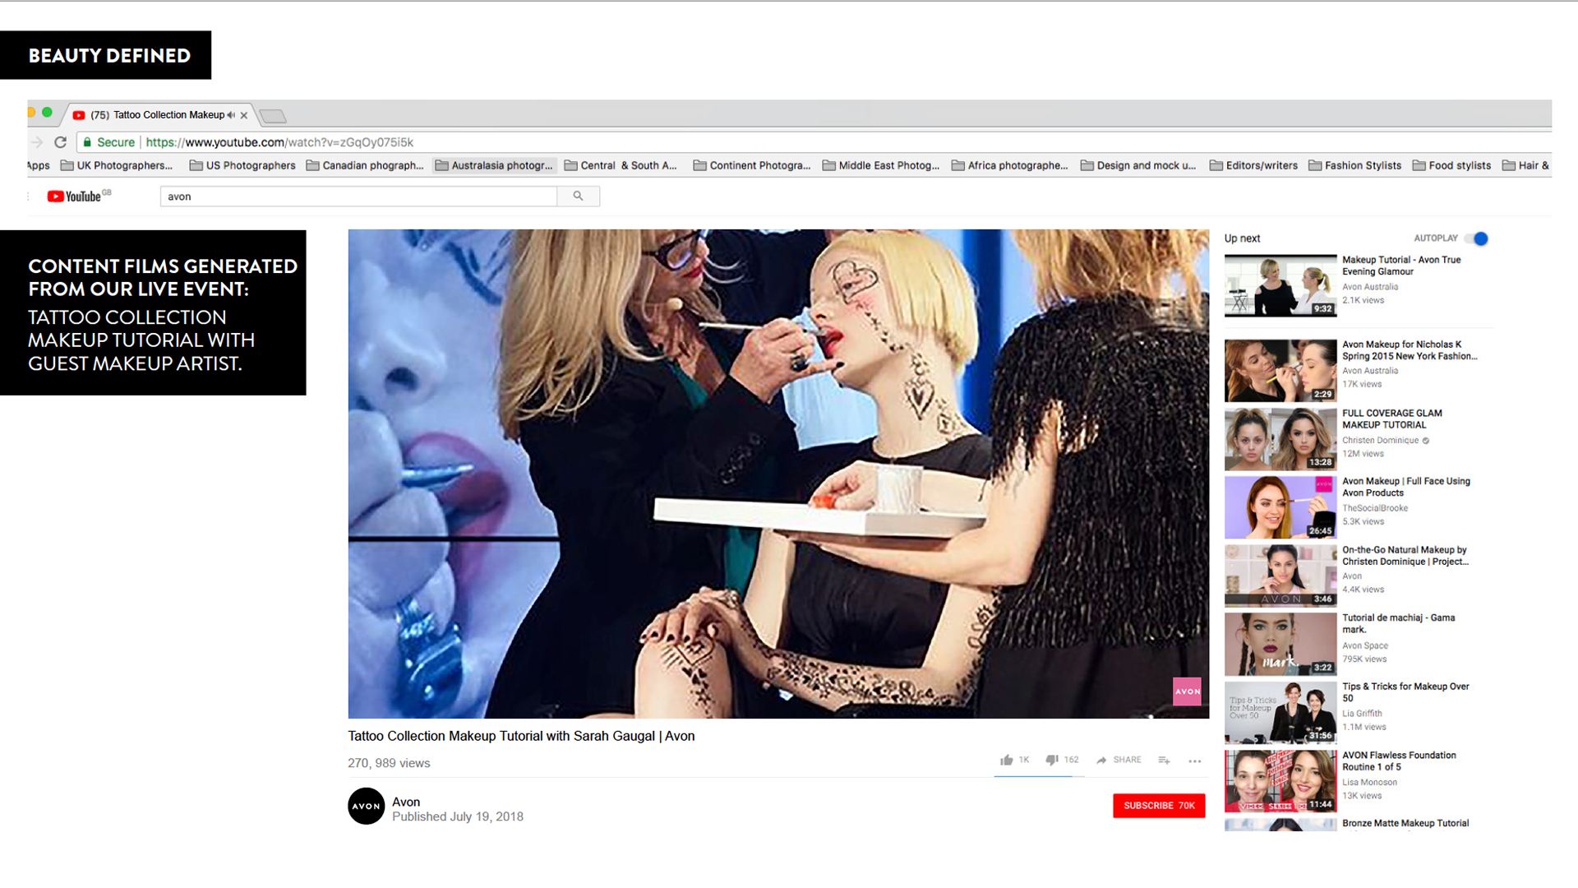Open the Avon channel name link
1578x888 pixels.
(x=406, y=802)
